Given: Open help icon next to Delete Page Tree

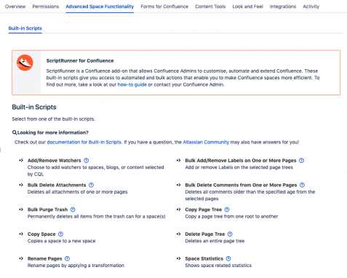Looking at the screenshot, I should pyautogui.click(x=230, y=234).
